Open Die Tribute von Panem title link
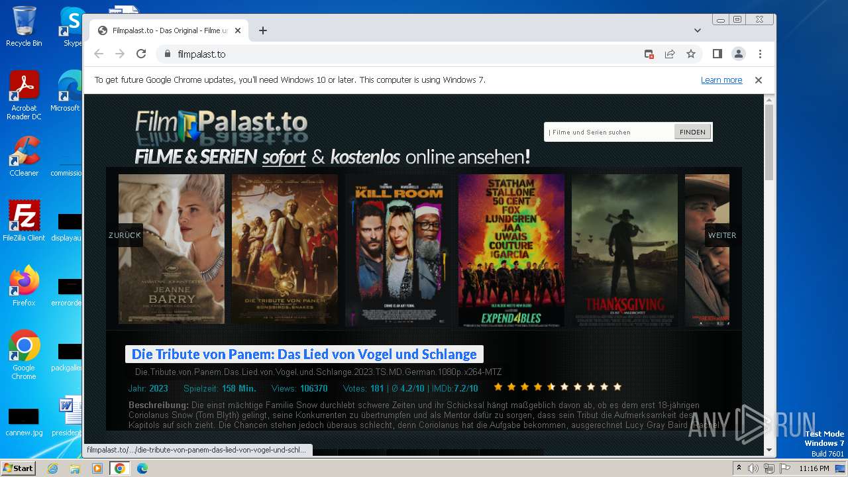848x477 pixels. [x=304, y=354]
